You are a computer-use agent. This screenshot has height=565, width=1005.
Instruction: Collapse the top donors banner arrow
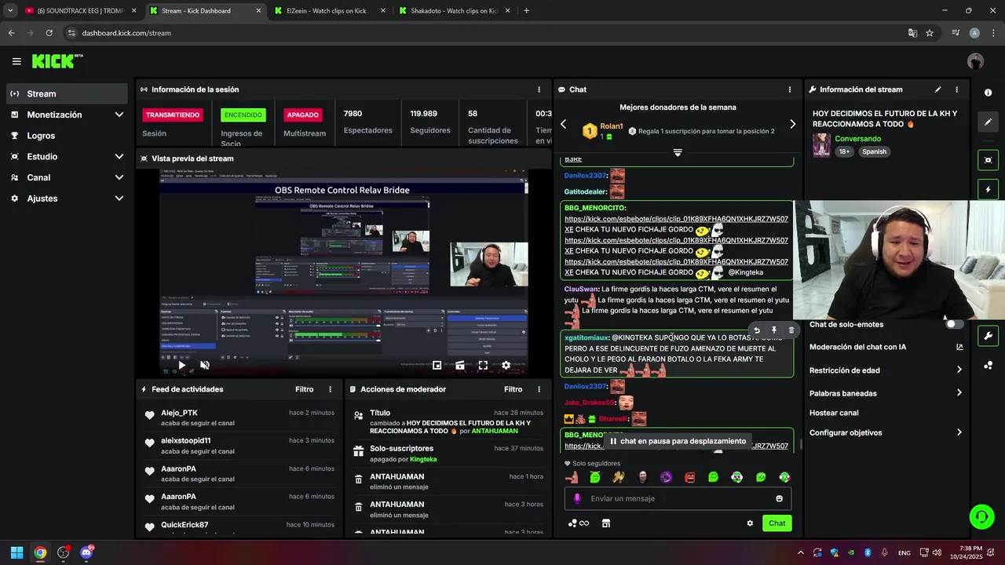pos(678,152)
